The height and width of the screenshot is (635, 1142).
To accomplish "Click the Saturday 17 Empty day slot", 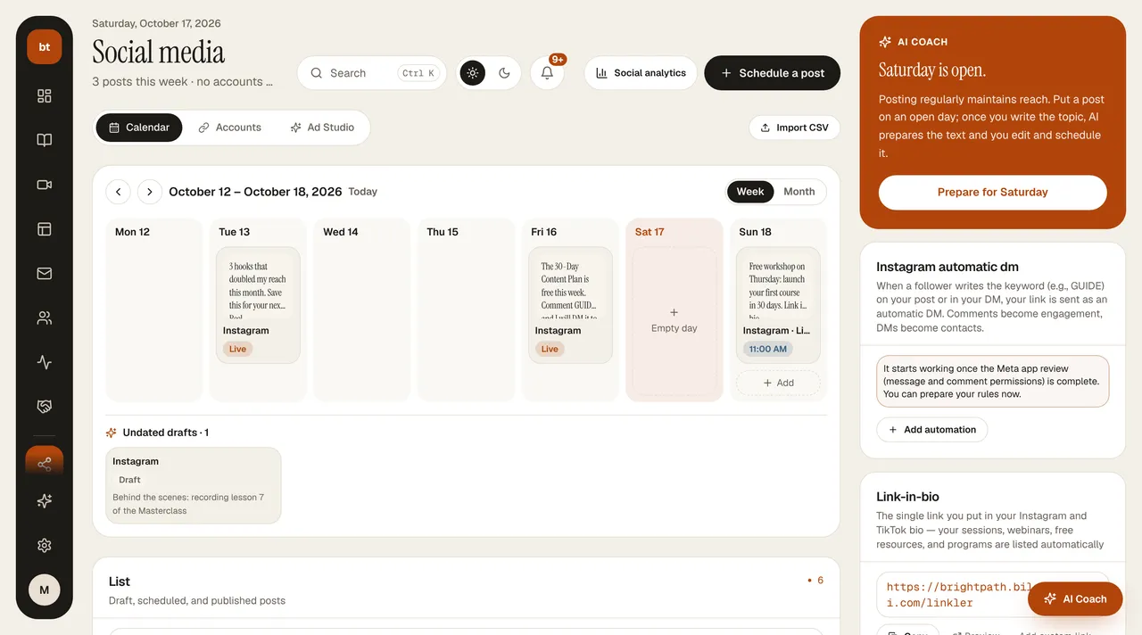I will 674,321.
